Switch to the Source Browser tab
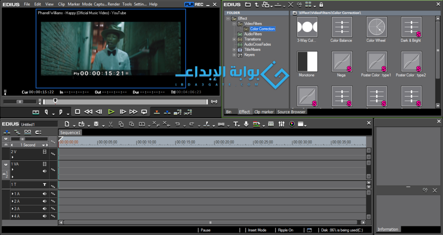443x235 pixels. (291, 112)
